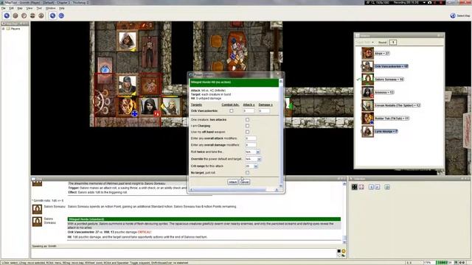Image resolution: width=472 pixels, height=265 pixels.
Task: Click the overall attack modifiers field
Action: (251, 138)
